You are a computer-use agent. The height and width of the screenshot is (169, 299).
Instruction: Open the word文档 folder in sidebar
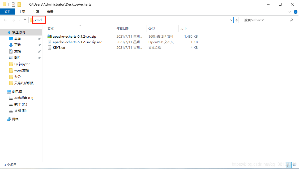(21, 70)
